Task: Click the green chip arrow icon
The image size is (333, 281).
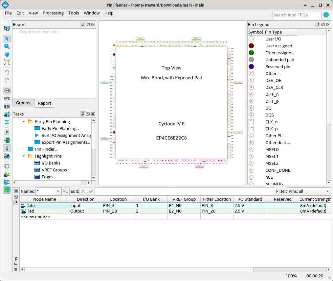Action: point(7,140)
